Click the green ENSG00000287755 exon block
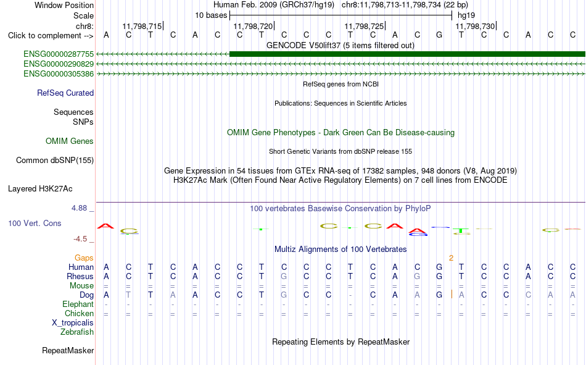 [407, 54]
